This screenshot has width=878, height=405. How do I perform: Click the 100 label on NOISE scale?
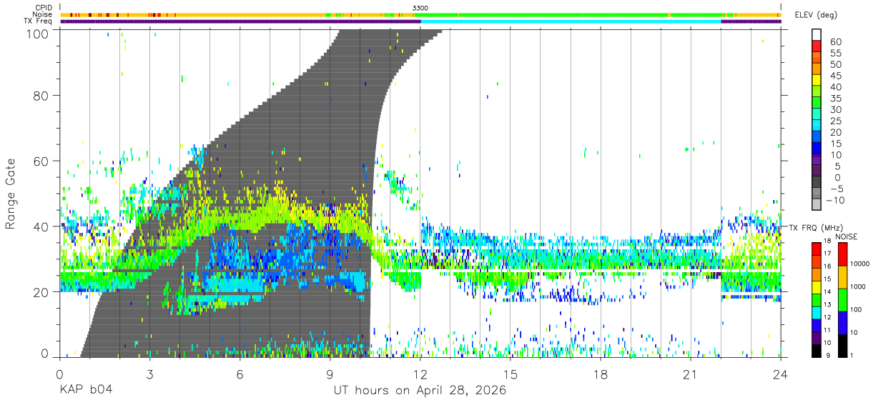[855, 309]
